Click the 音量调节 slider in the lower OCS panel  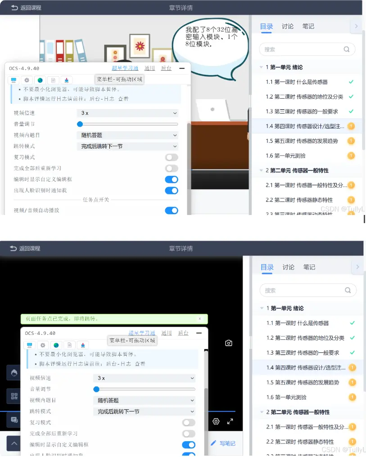click(x=144, y=389)
